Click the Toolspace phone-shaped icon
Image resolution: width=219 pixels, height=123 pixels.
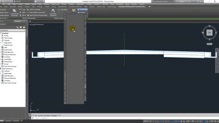(17, 27)
